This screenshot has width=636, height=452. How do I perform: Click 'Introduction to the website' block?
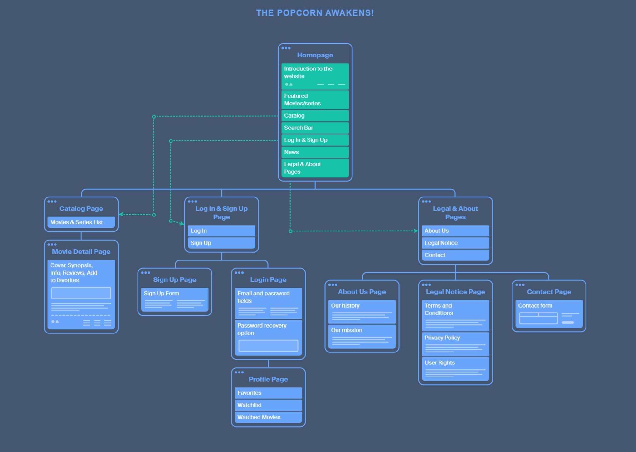(x=315, y=76)
